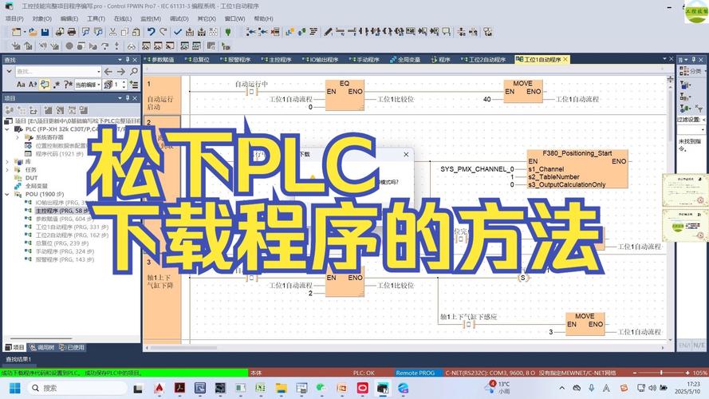Open Windows Start menu
This screenshot has height=399, width=709.
(x=15, y=388)
